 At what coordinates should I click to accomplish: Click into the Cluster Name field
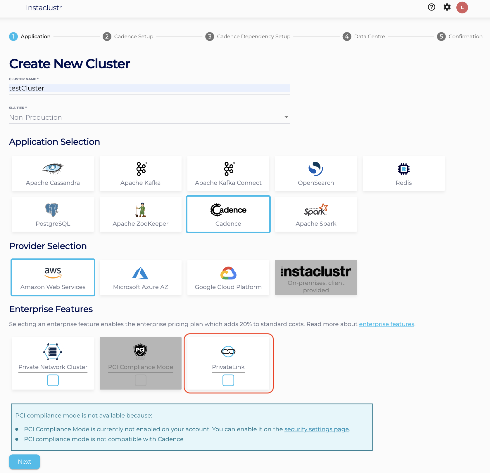149,88
